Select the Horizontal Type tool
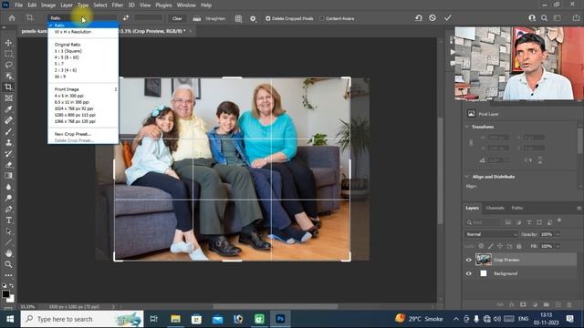584x328 pixels. pyautogui.click(x=8, y=220)
